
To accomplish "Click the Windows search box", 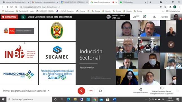I will pos(29,99).
